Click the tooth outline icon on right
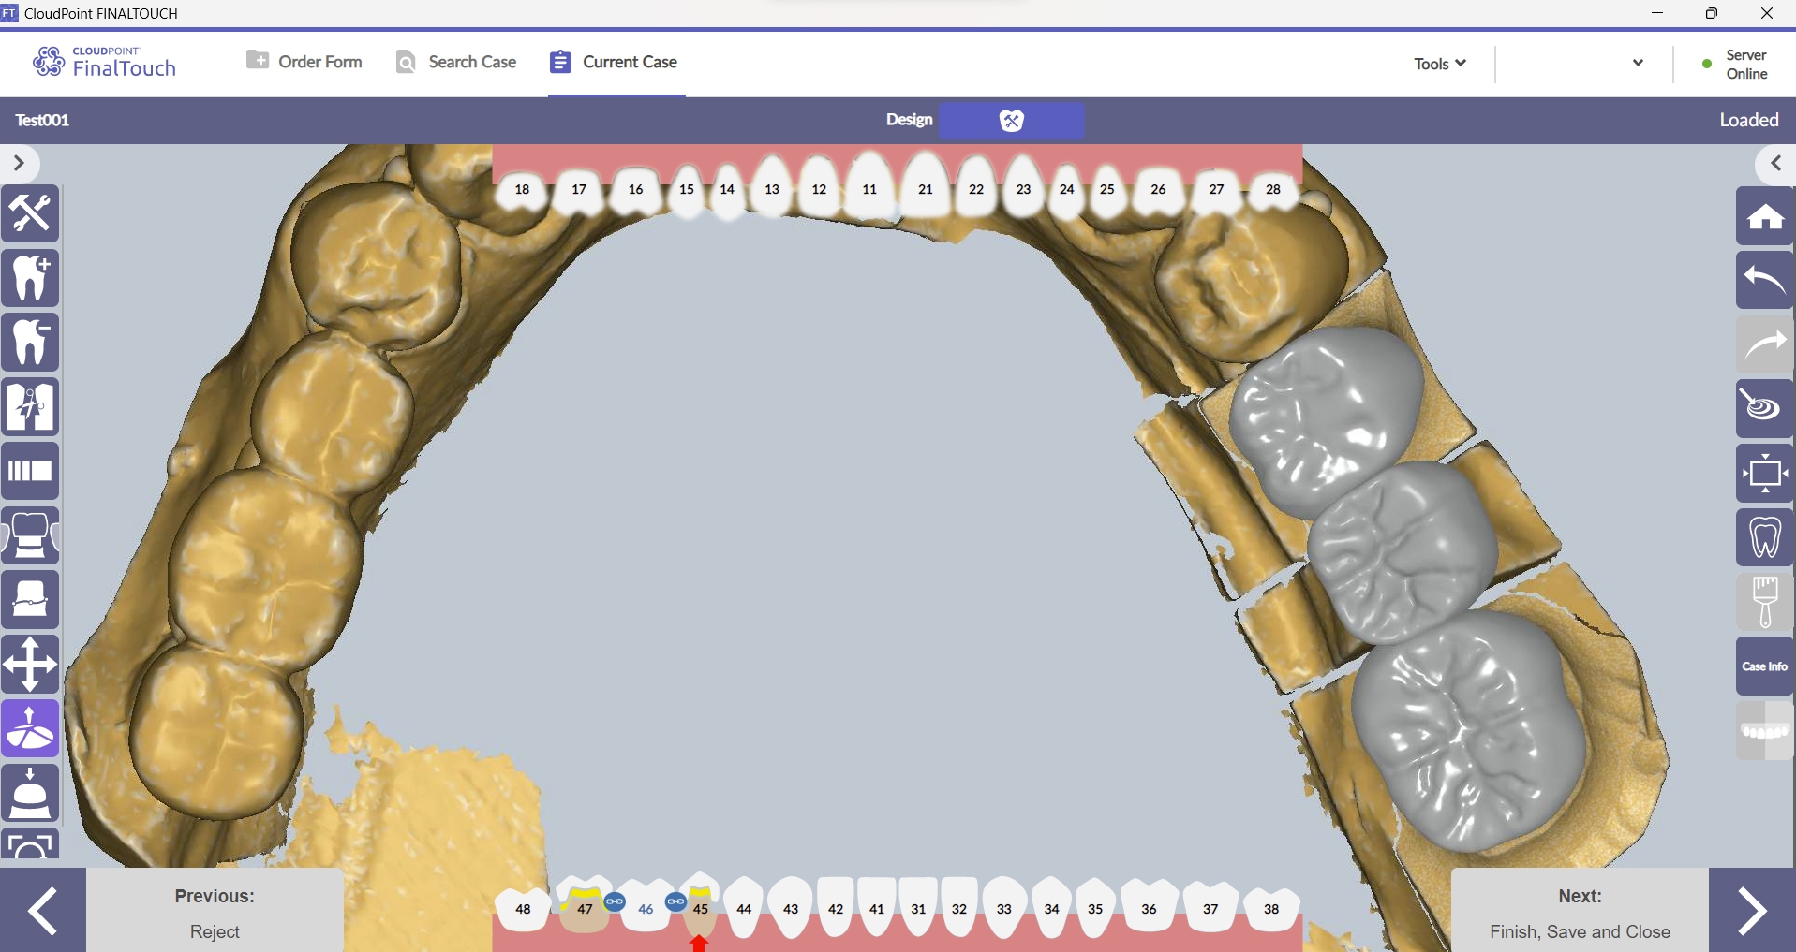The image size is (1796, 952). pos(1764,537)
